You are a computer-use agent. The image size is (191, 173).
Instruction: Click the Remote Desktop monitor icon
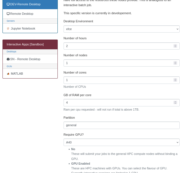8,14
